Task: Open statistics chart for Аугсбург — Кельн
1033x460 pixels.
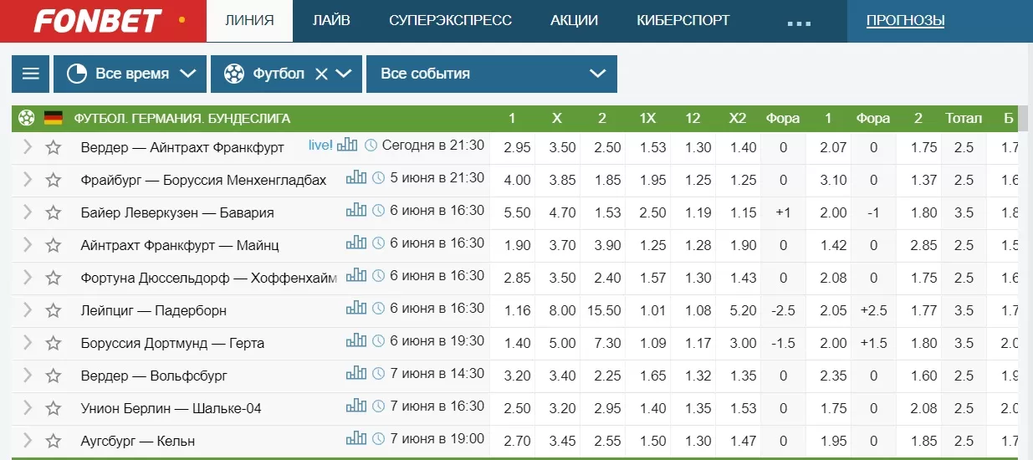Action: click(x=357, y=438)
